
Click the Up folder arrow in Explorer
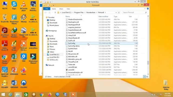coord(55,13)
